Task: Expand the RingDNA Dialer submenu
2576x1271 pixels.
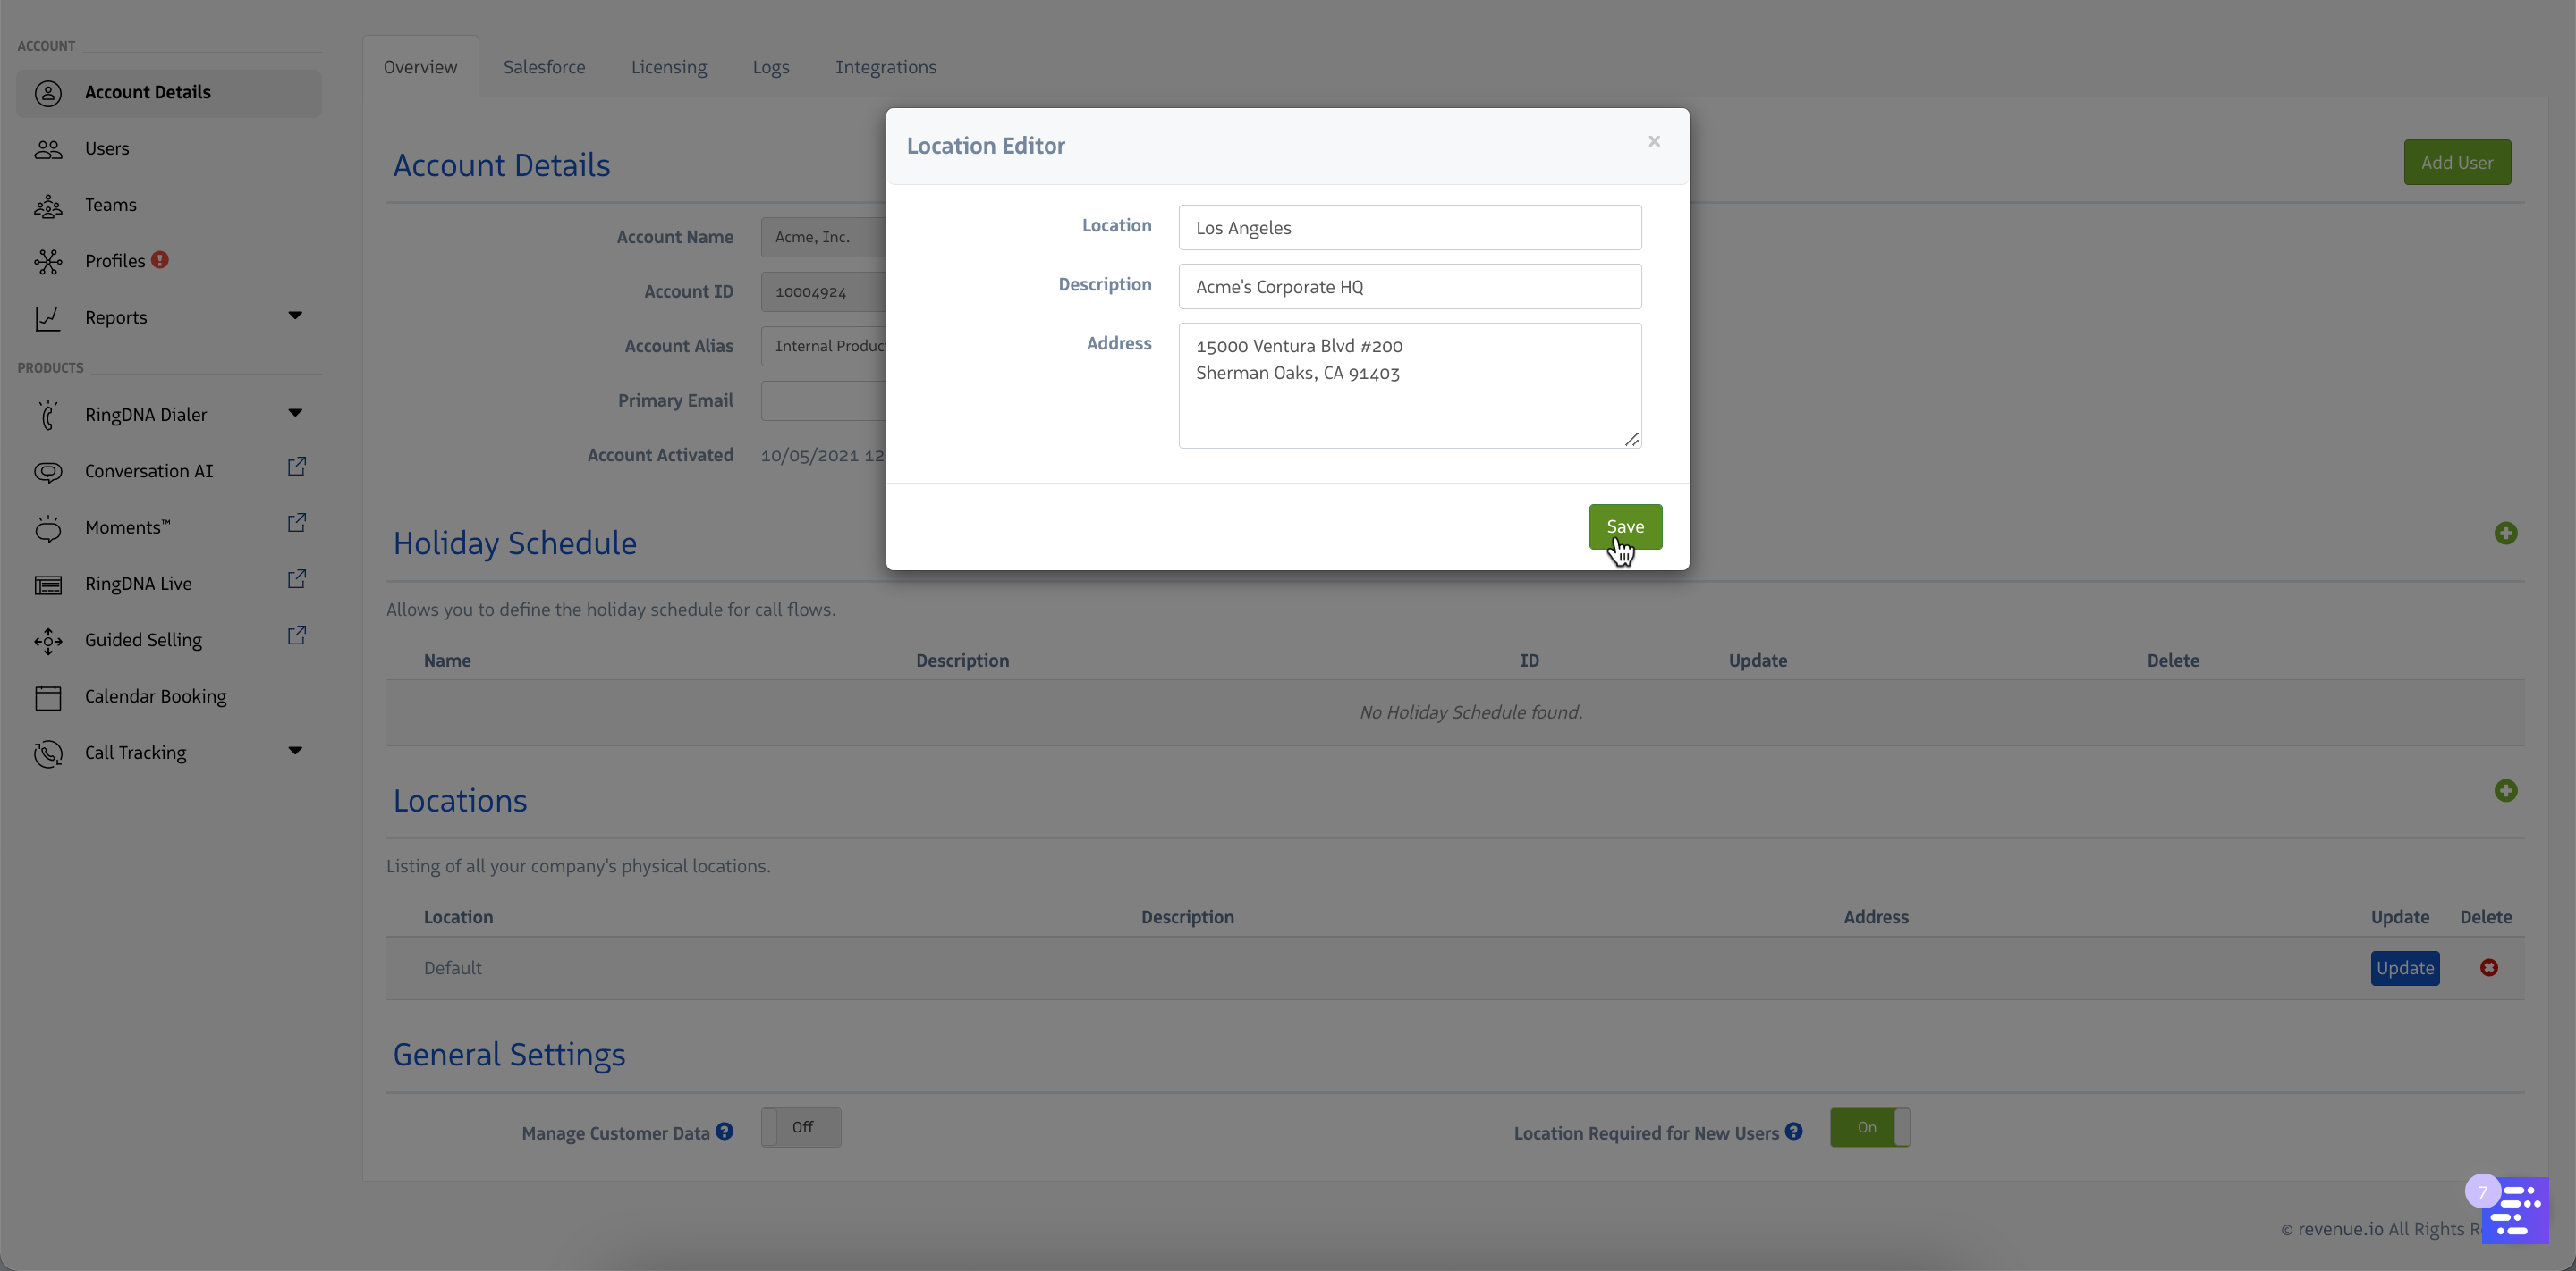Action: click(295, 413)
